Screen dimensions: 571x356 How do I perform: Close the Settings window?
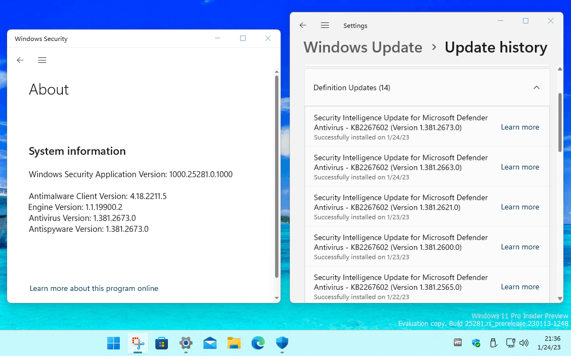point(551,21)
